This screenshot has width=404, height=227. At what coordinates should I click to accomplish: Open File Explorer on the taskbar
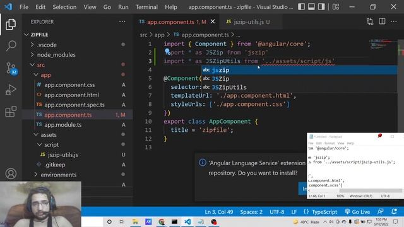[135, 221]
